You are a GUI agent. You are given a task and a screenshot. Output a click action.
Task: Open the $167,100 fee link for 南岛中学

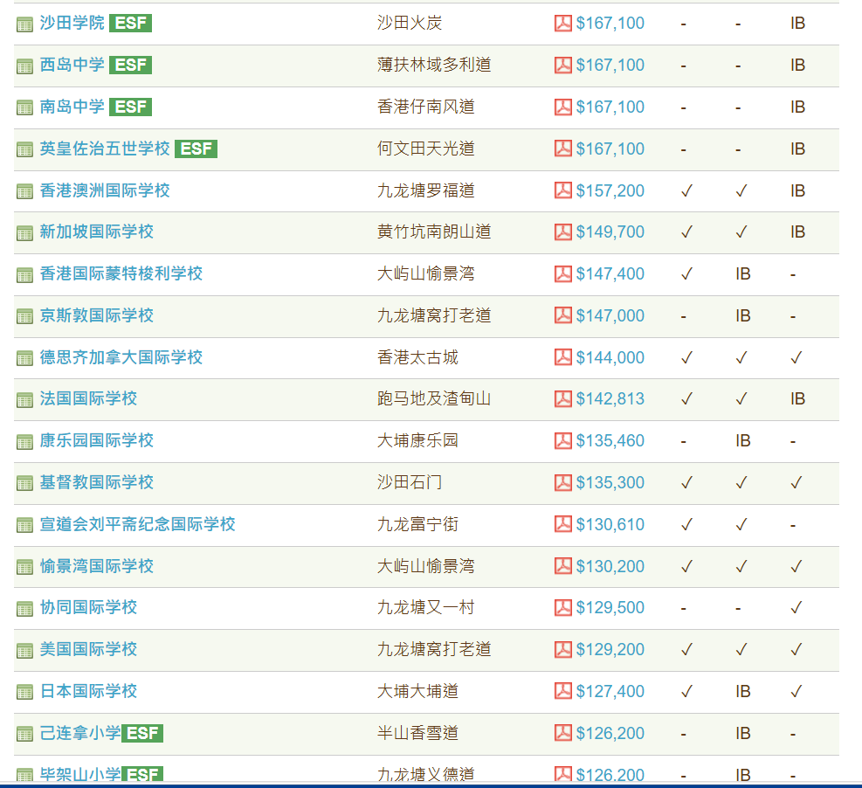[x=610, y=107]
